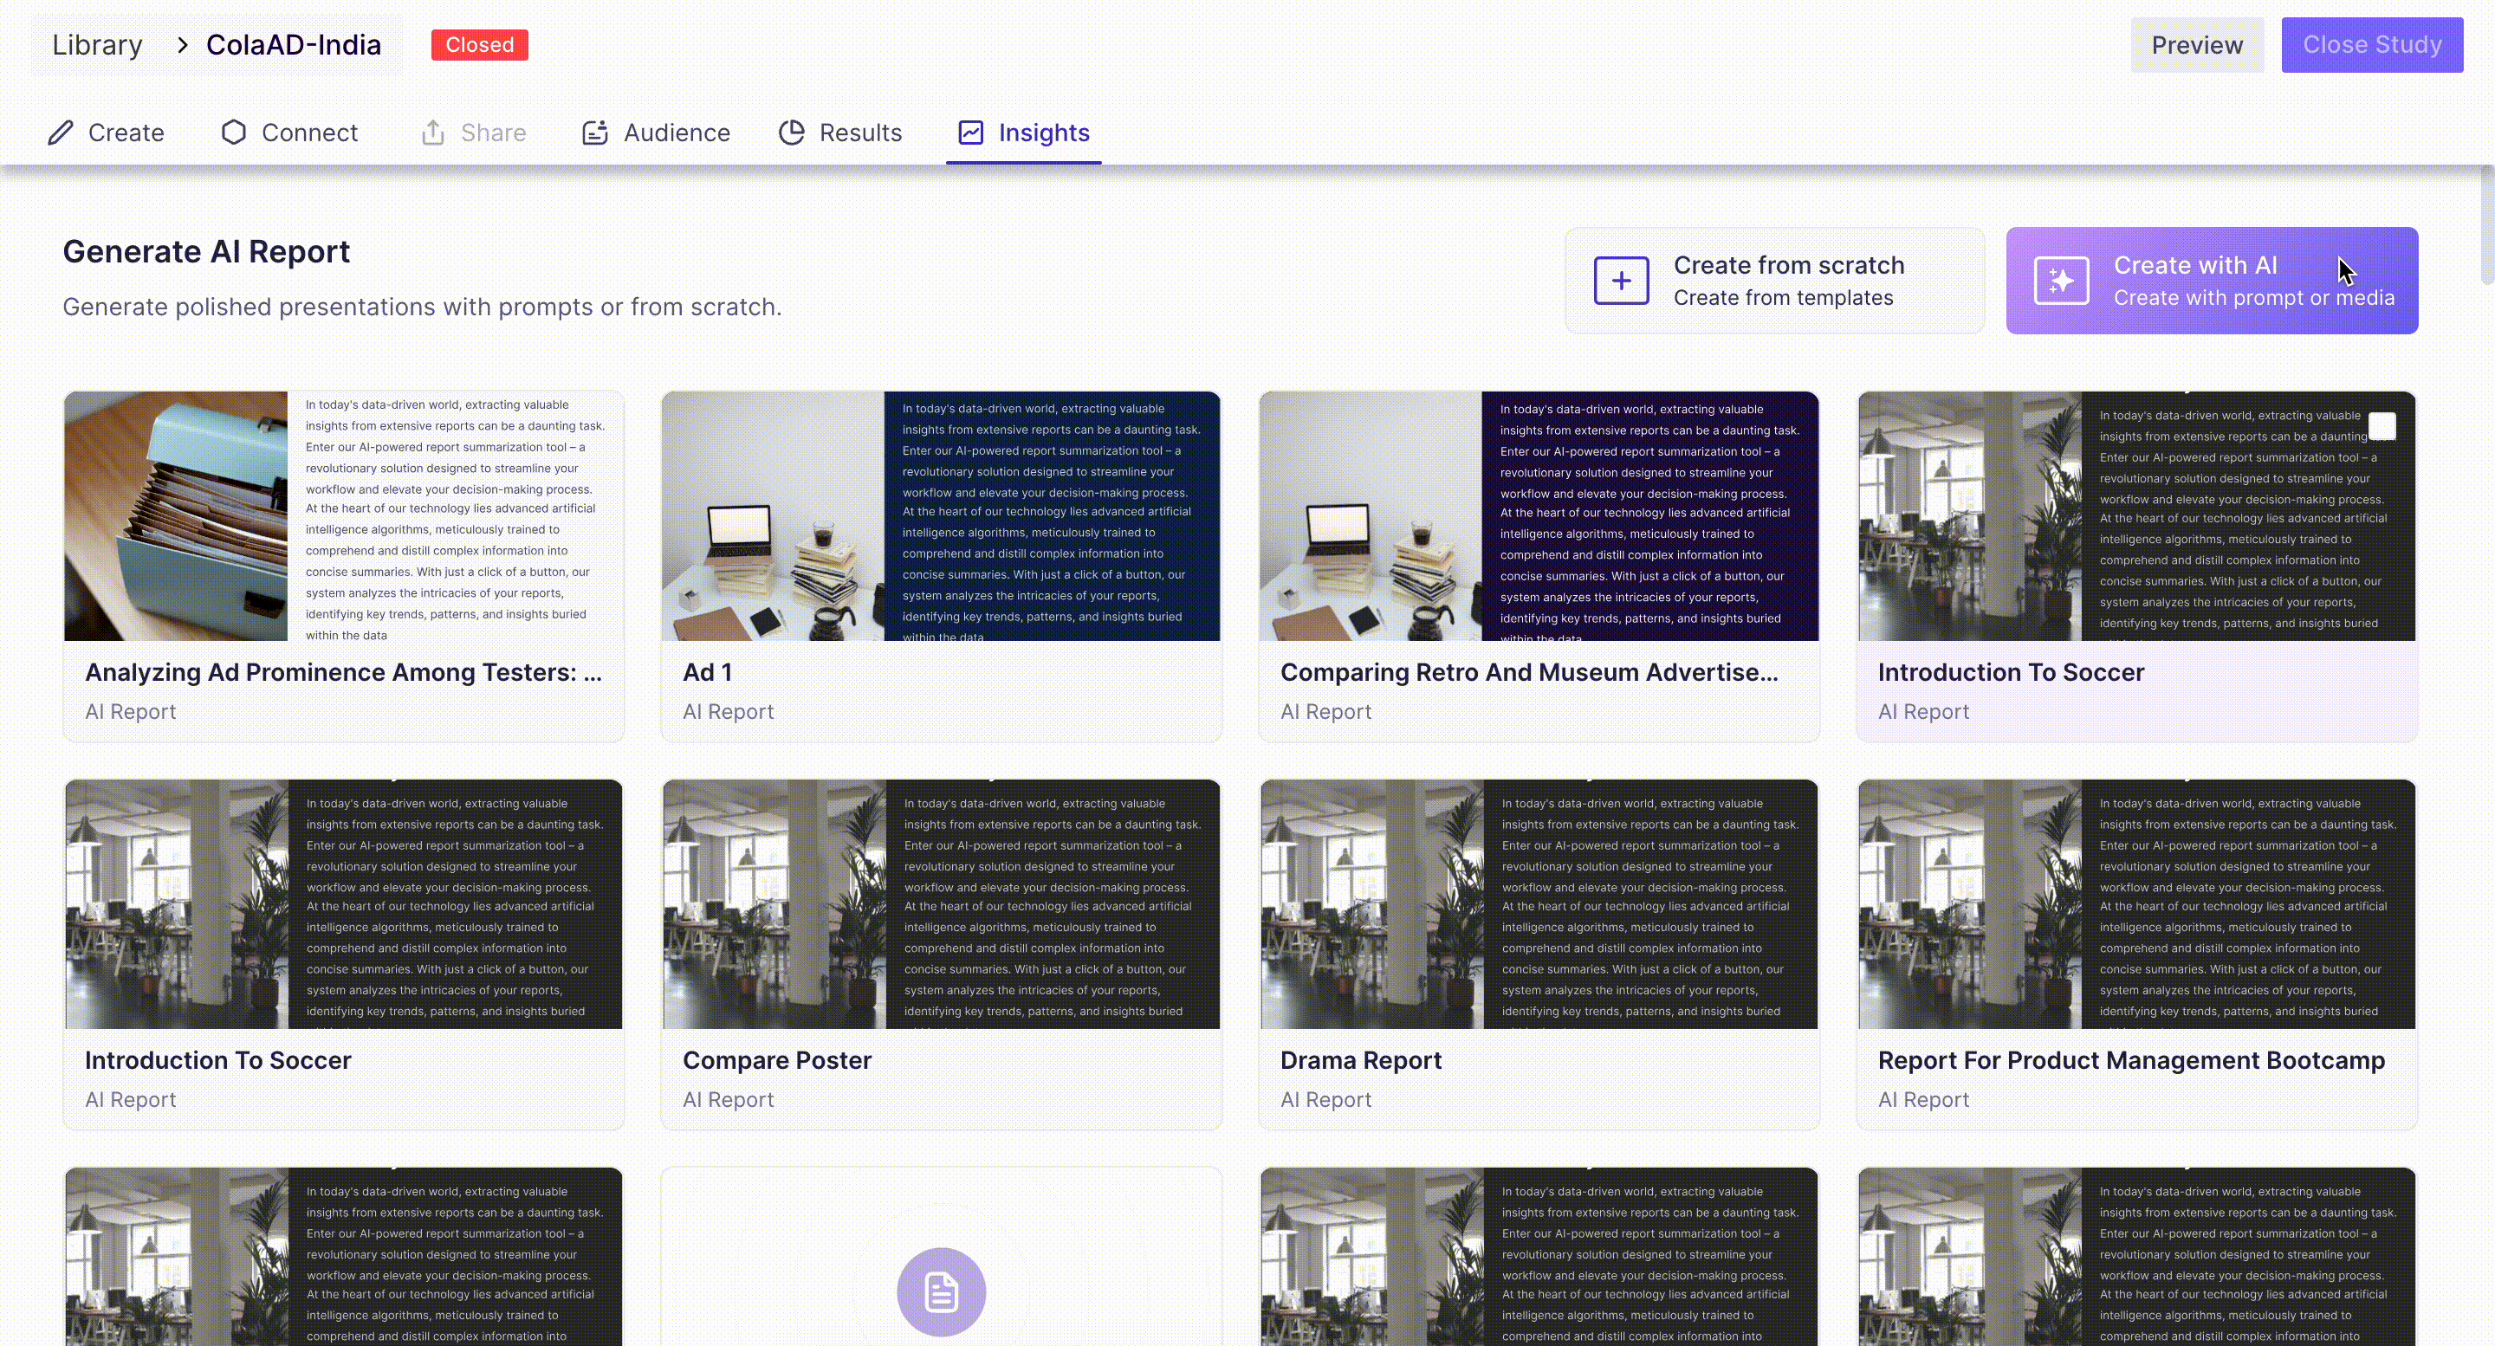Switch to the Audience tab

(x=656, y=133)
